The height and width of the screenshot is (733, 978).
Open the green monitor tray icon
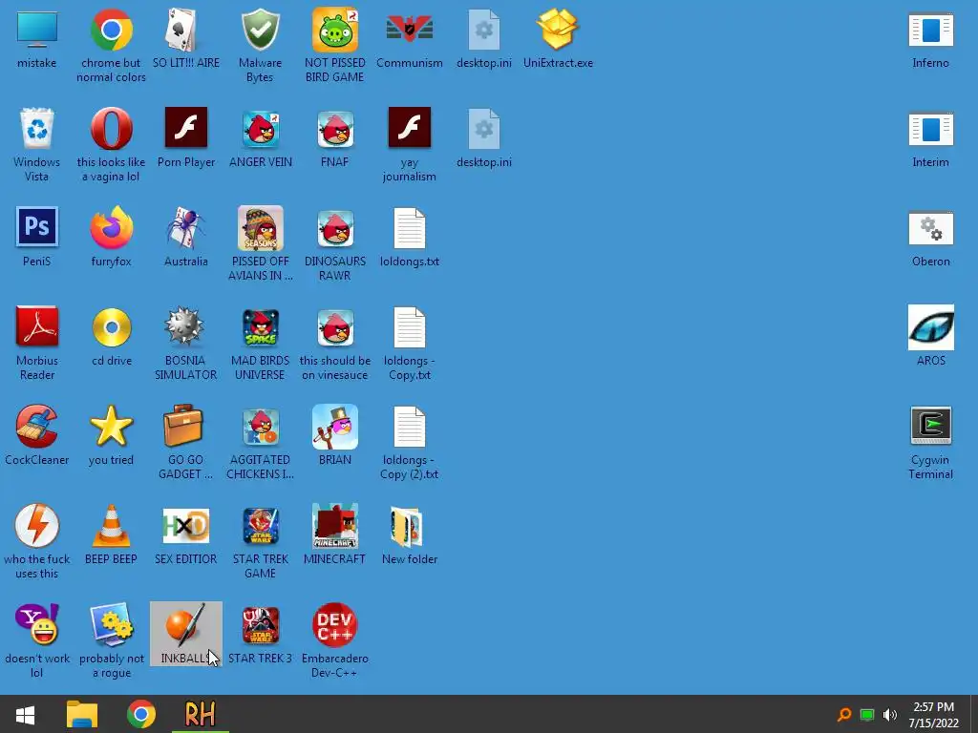867,715
